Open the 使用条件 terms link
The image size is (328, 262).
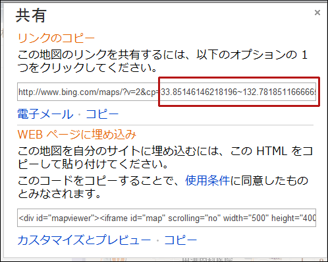coord(207,181)
